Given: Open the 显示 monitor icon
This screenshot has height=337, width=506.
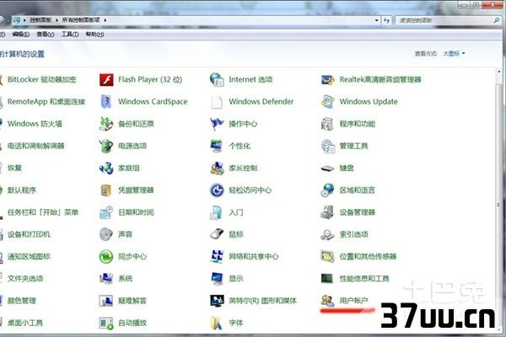Looking at the screenshot, I should [217, 279].
